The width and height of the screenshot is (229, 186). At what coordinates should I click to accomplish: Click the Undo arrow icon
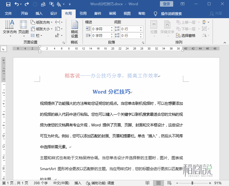[17, 4]
